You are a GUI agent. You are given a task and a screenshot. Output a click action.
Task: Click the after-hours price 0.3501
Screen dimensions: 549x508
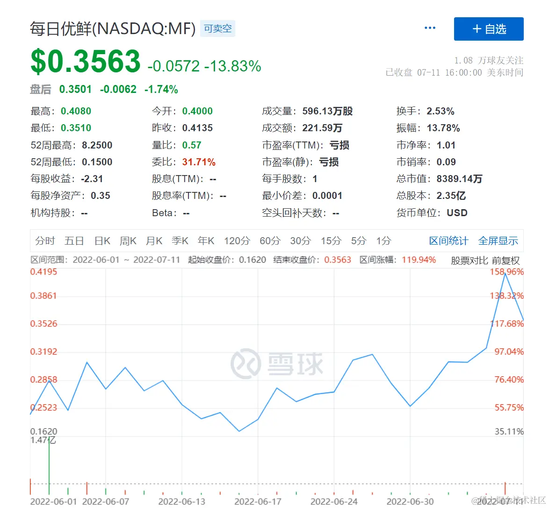click(x=75, y=90)
